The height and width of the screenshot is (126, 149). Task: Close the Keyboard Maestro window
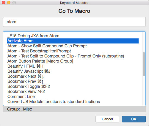pos(4,2)
